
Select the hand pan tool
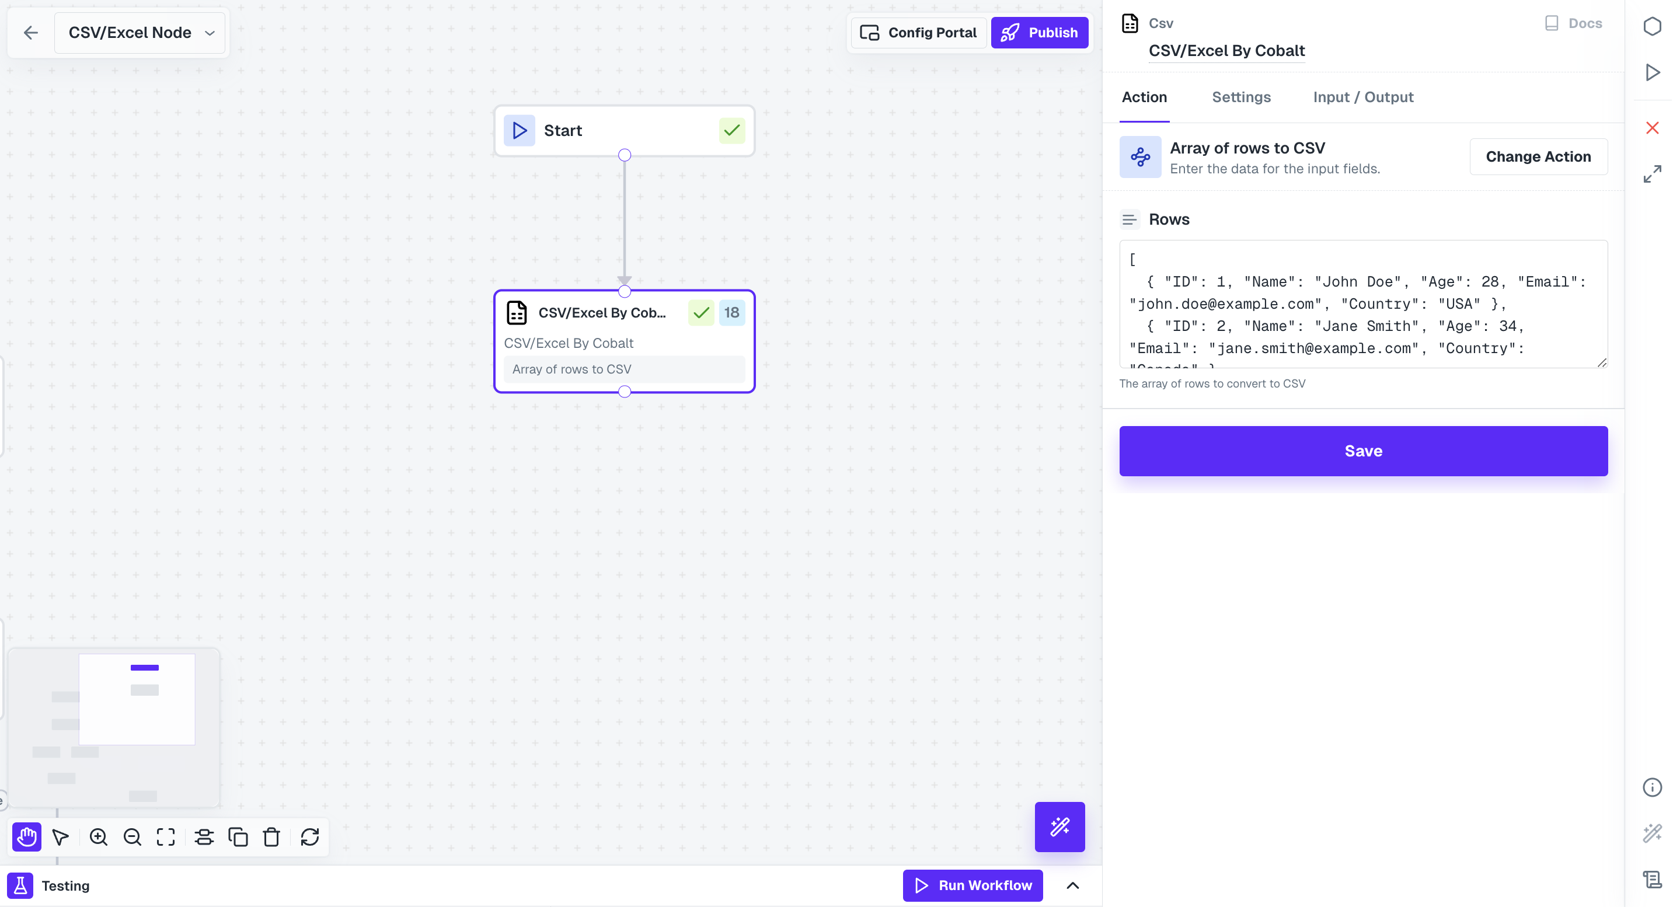(27, 836)
